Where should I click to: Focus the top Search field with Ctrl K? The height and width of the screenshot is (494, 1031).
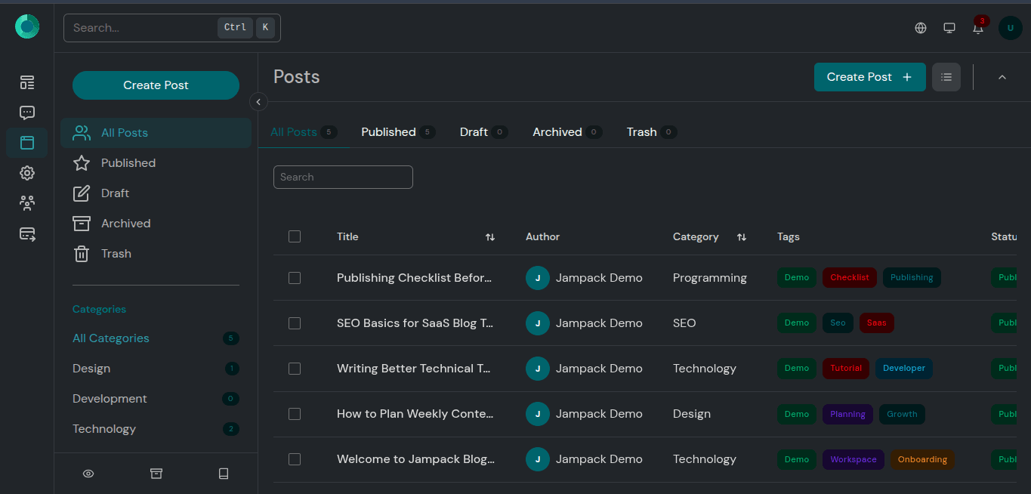[x=172, y=28]
